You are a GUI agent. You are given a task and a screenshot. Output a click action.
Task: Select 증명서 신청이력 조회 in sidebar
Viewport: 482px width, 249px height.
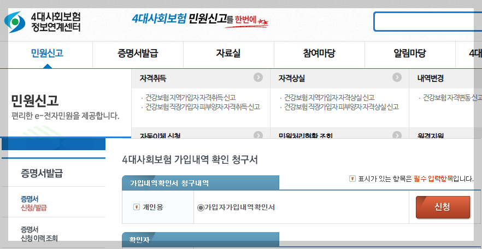pos(39,234)
